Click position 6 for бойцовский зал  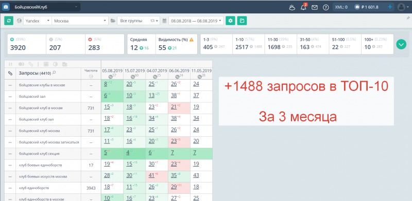[x=106, y=96]
